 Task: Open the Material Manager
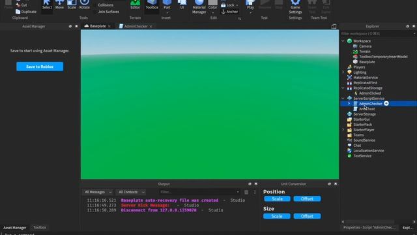coord(199,7)
